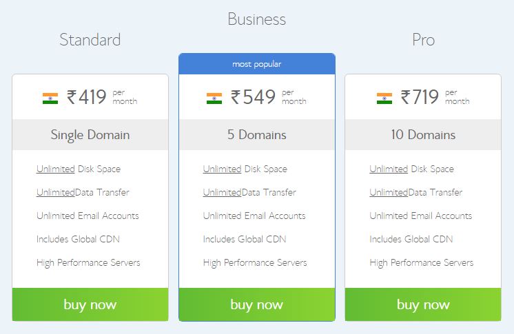This screenshot has width=514, height=334.
Task: Select the most popular banner
Action: [257, 64]
